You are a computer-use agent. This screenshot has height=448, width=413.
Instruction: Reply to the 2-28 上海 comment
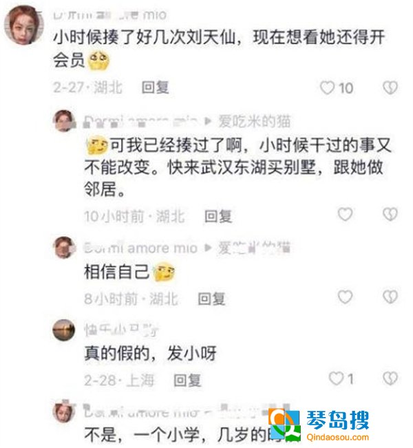point(187,381)
